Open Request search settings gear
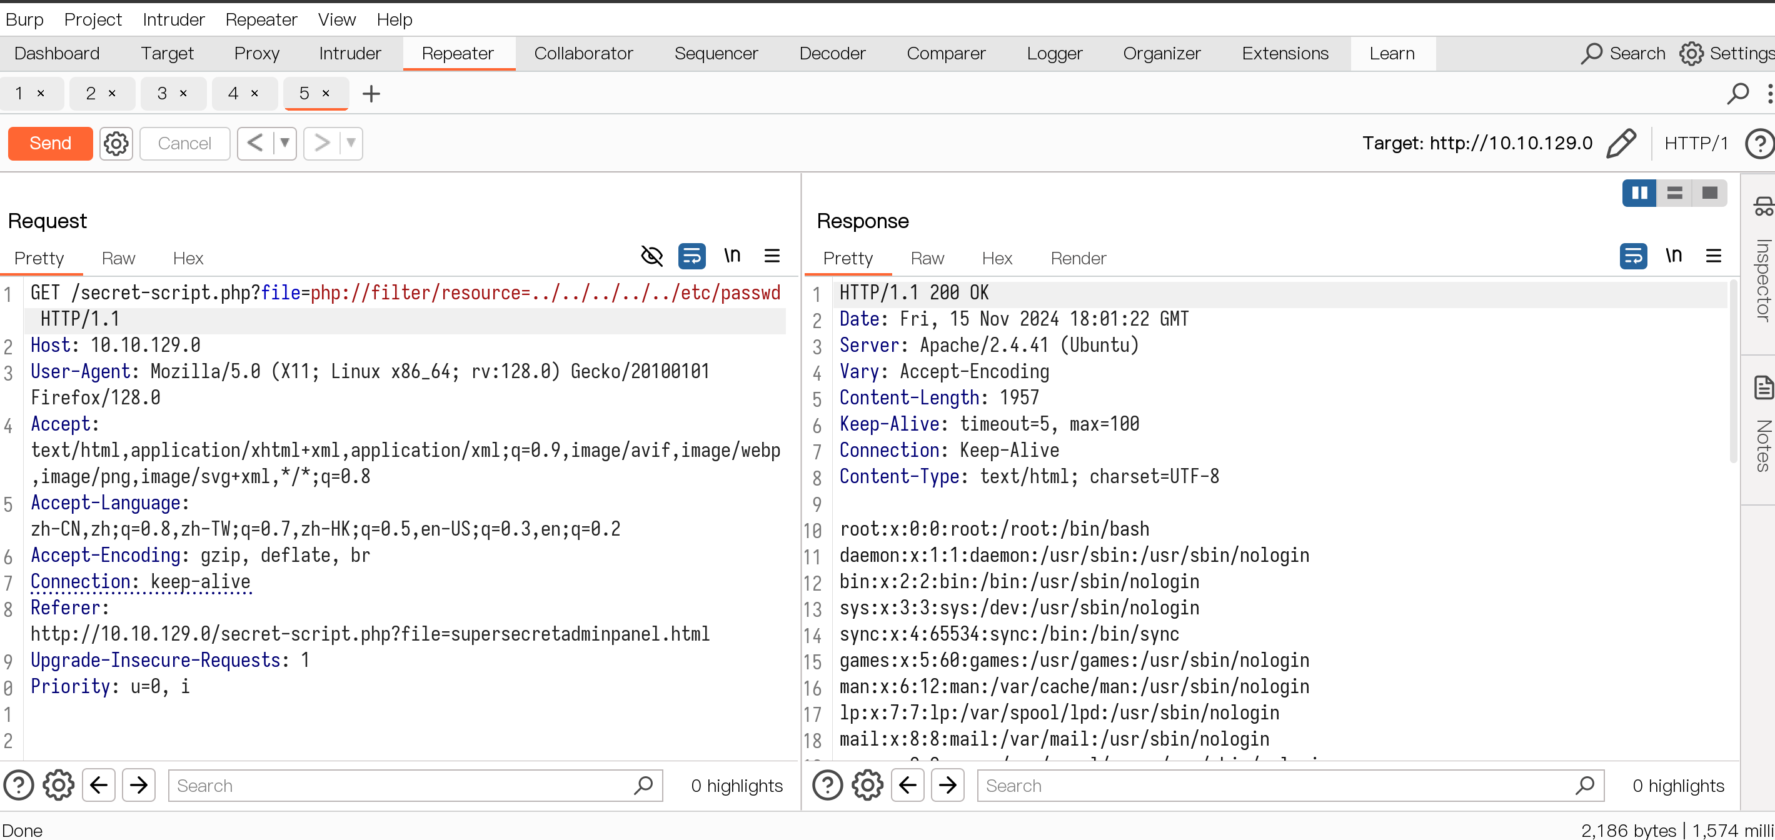The height and width of the screenshot is (840, 1775). tap(59, 785)
